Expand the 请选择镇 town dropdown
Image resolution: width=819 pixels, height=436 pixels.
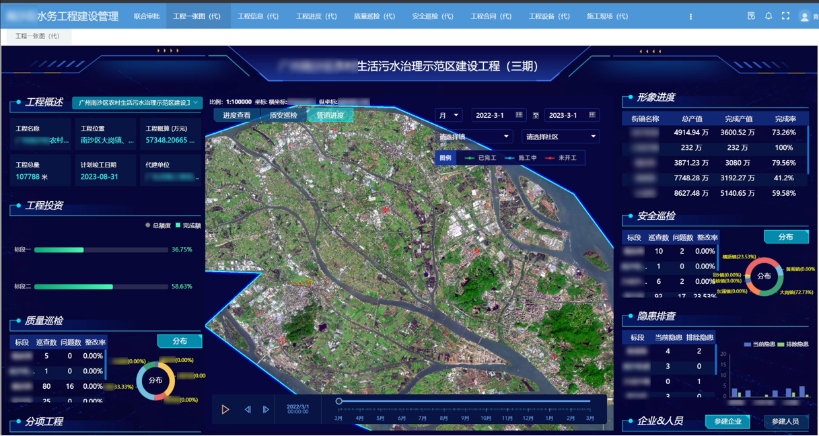pos(474,137)
